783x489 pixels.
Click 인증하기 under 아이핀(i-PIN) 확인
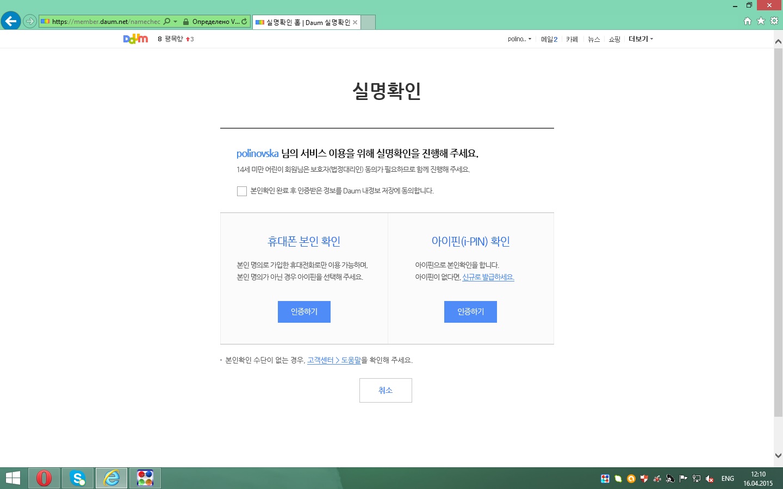pyautogui.click(x=470, y=312)
